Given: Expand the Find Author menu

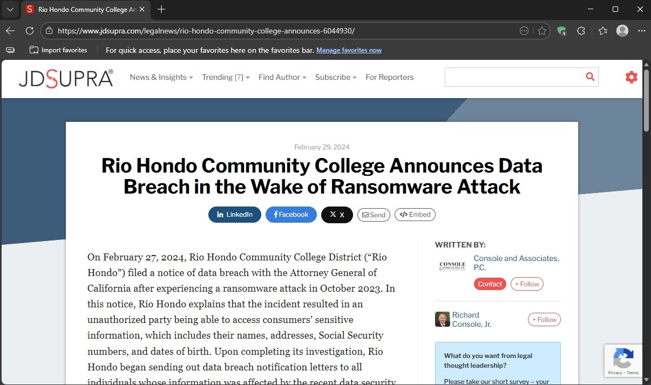Looking at the screenshot, I should tap(282, 77).
